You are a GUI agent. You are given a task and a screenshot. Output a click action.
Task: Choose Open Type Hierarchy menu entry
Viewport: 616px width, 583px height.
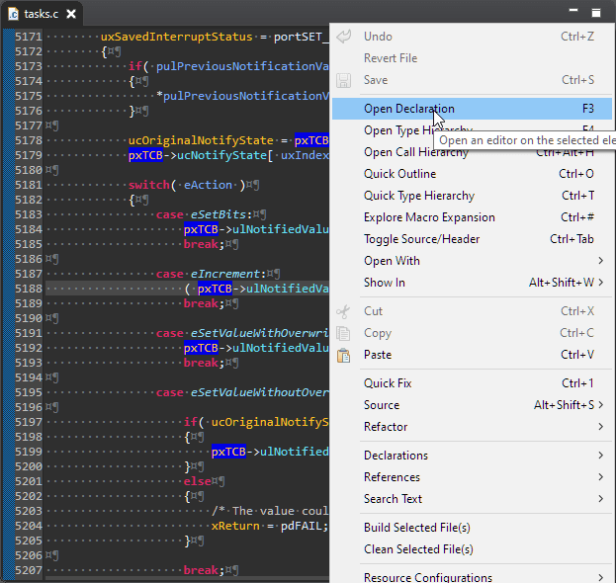472,130
